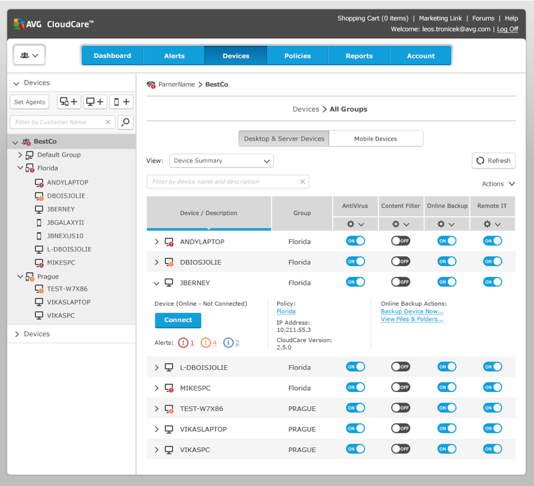
Task: Collapse the JBERNEY table row
Action: point(156,283)
